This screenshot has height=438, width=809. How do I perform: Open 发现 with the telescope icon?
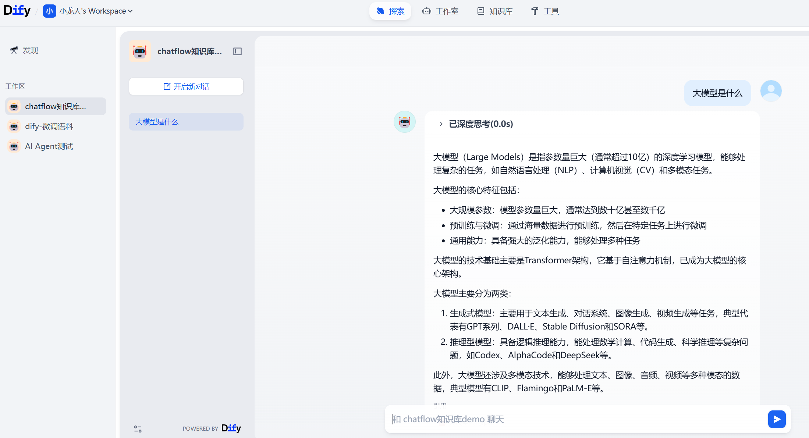coord(24,50)
